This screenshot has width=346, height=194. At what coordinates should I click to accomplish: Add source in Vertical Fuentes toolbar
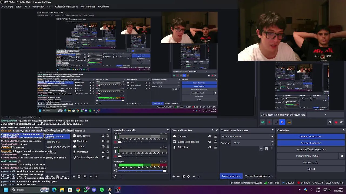point(174,176)
